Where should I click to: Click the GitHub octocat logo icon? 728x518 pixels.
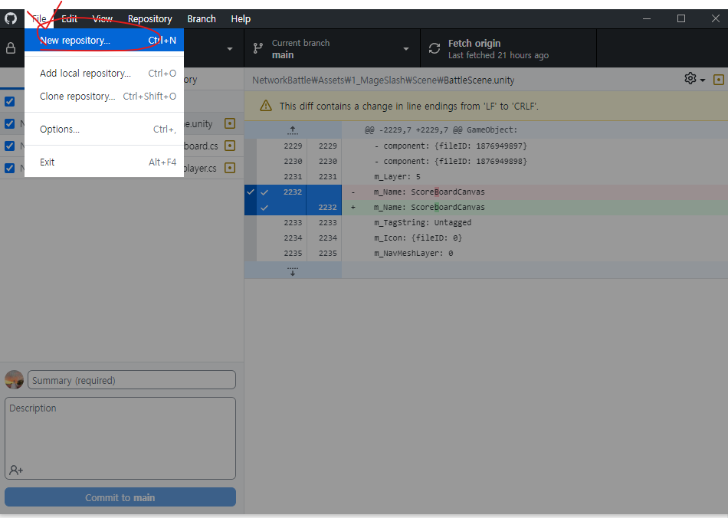coord(10,18)
